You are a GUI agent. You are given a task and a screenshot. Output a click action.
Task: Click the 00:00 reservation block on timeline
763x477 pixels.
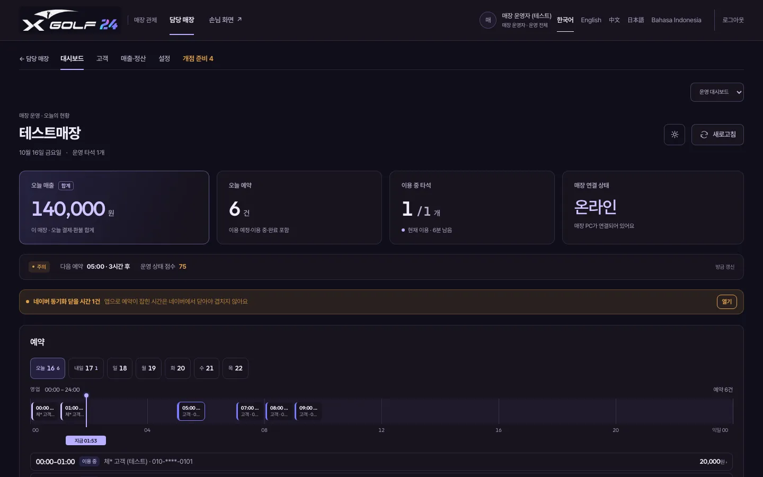45,411
